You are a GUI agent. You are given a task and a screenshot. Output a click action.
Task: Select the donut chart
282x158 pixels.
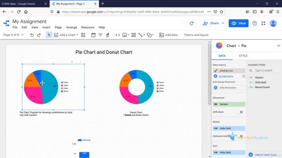point(137,87)
